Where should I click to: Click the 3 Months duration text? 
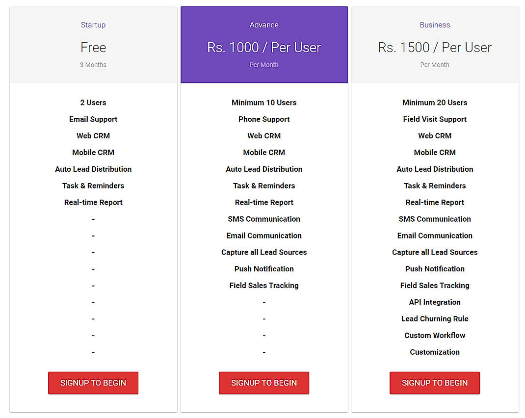pyautogui.click(x=93, y=64)
